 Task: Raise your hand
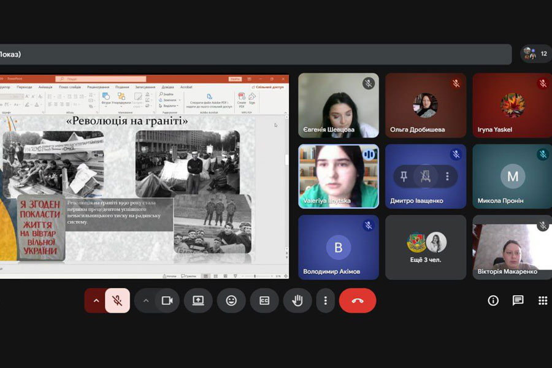point(297,301)
